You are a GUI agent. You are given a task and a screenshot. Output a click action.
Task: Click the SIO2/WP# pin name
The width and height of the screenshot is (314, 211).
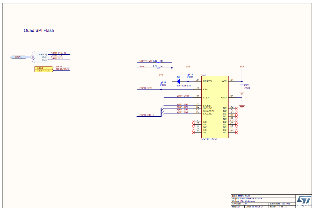[208, 111]
